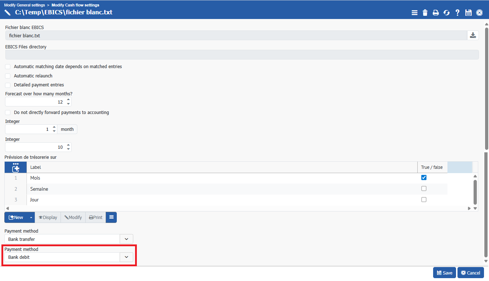The height and width of the screenshot is (281, 489).
Task: Click the refresh icon in header
Action: tap(446, 13)
